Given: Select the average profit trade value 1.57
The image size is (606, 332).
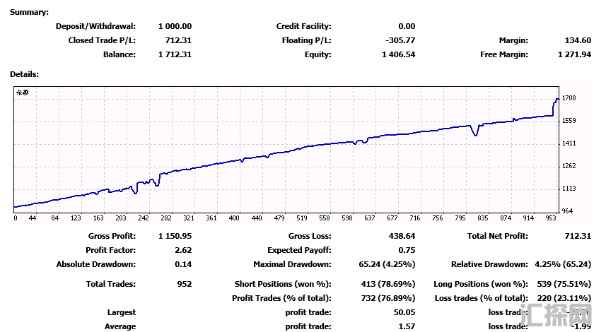Looking at the screenshot, I should tap(407, 326).
